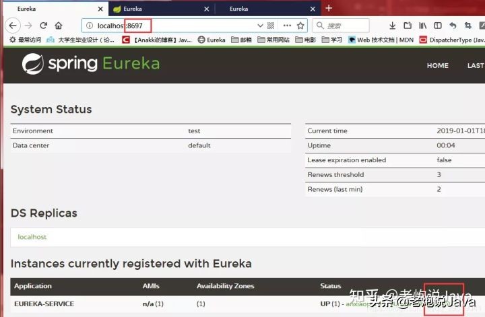Show site info icon in address bar
The image size is (485, 317).
(x=90, y=26)
